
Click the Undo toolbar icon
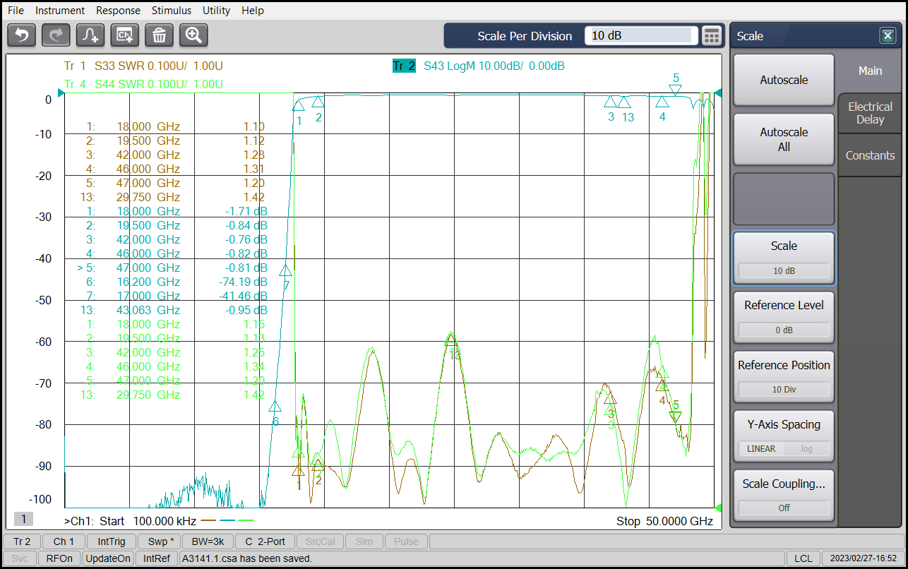coord(21,35)
